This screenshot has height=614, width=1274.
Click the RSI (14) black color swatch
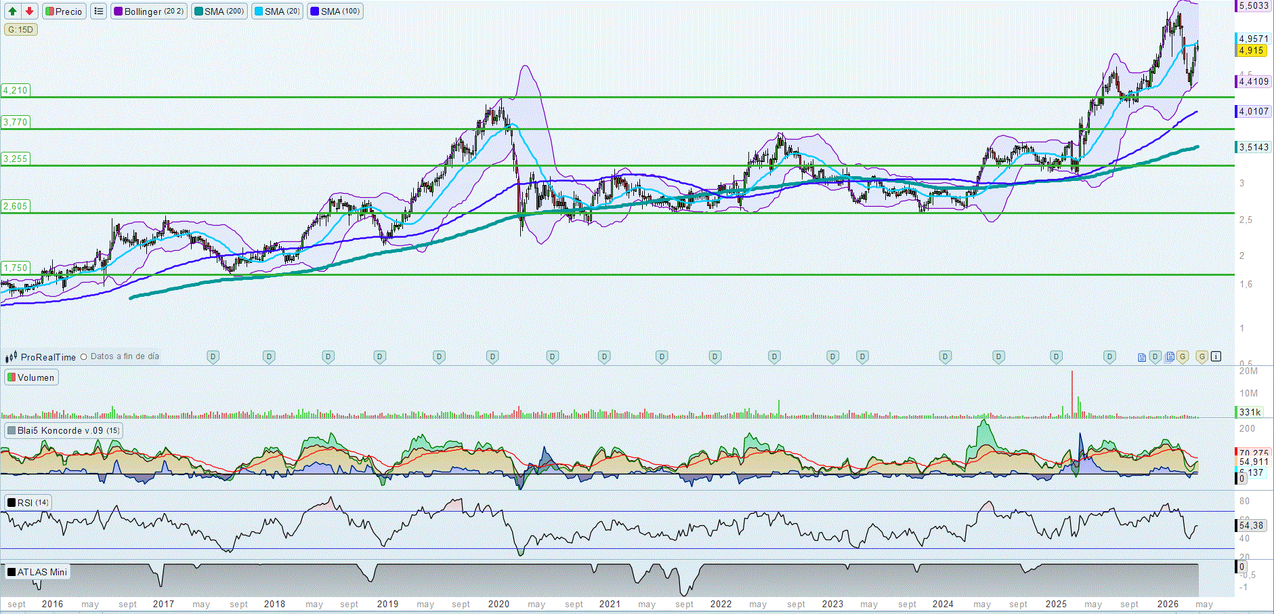(12, 503)
